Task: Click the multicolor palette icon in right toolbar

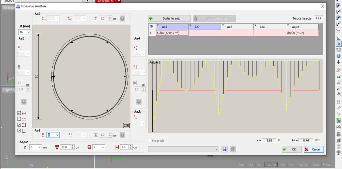Action: point(339,120)
